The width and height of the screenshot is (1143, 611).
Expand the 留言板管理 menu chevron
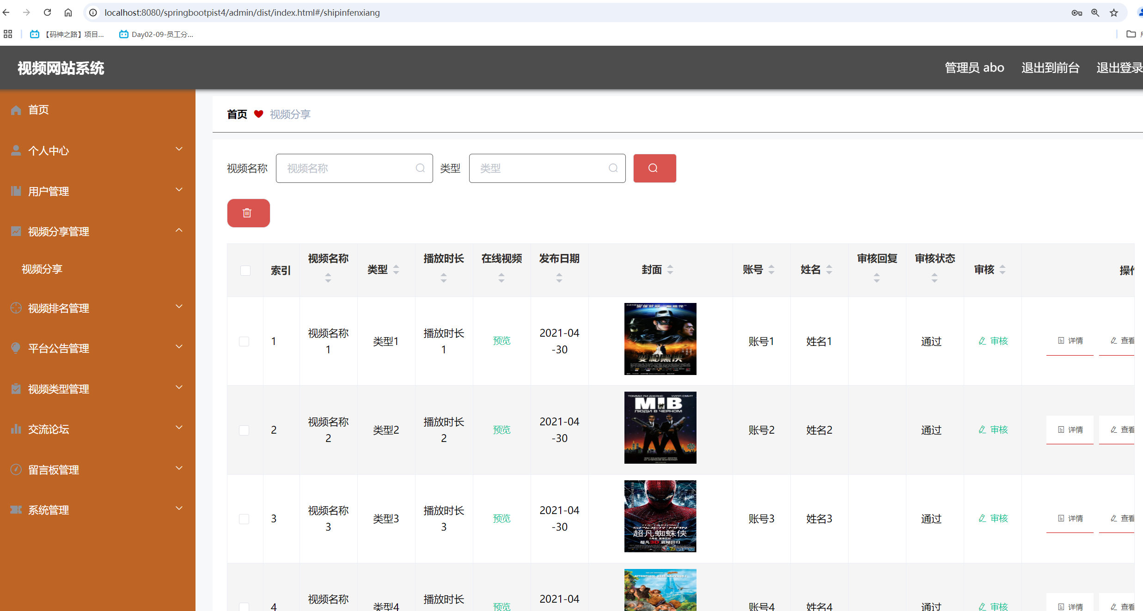click(x=179, y=468)
